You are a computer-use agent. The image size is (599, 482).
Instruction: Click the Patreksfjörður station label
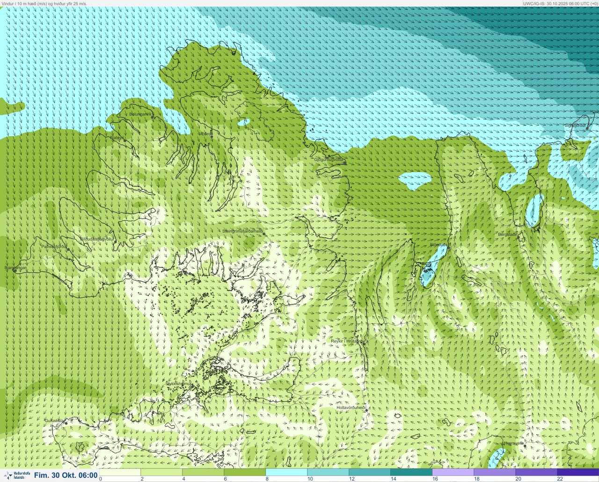click(55, 246)
